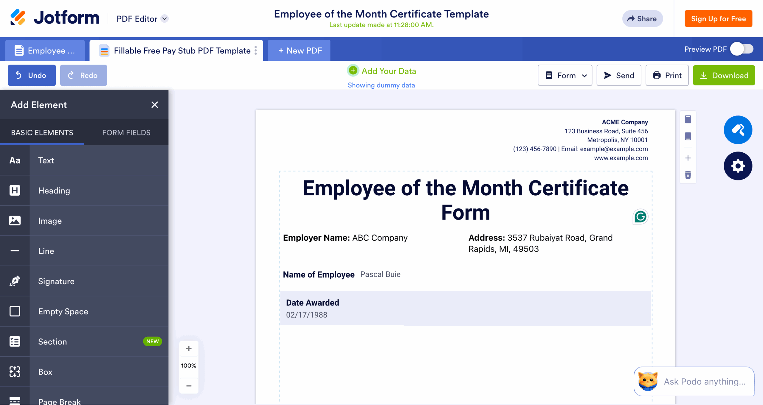The image size is (763, 405).
Task: Print the PDF document
Action: click(x=667, y=75)
